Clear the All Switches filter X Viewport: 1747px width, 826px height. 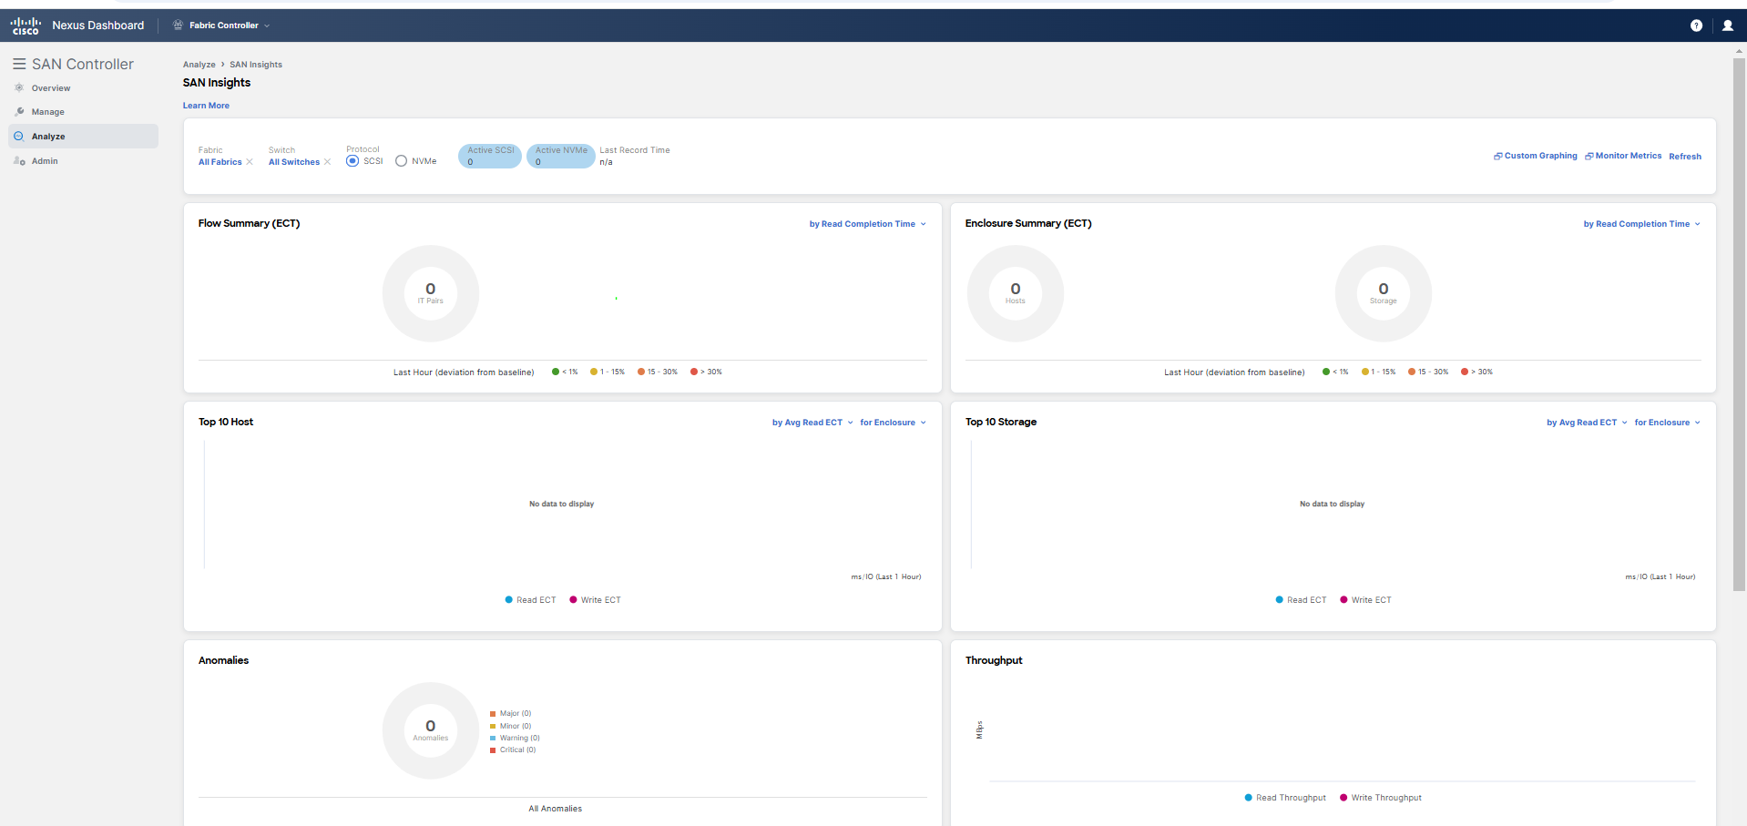pos(327,162)
